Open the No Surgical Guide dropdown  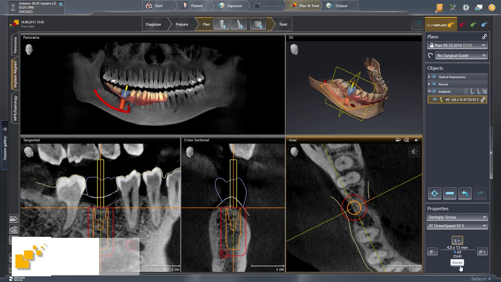click(461, 56)
